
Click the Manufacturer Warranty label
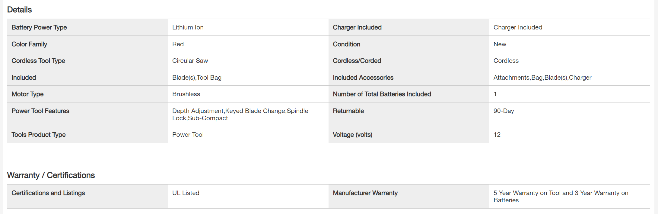(x=365, y=193)
